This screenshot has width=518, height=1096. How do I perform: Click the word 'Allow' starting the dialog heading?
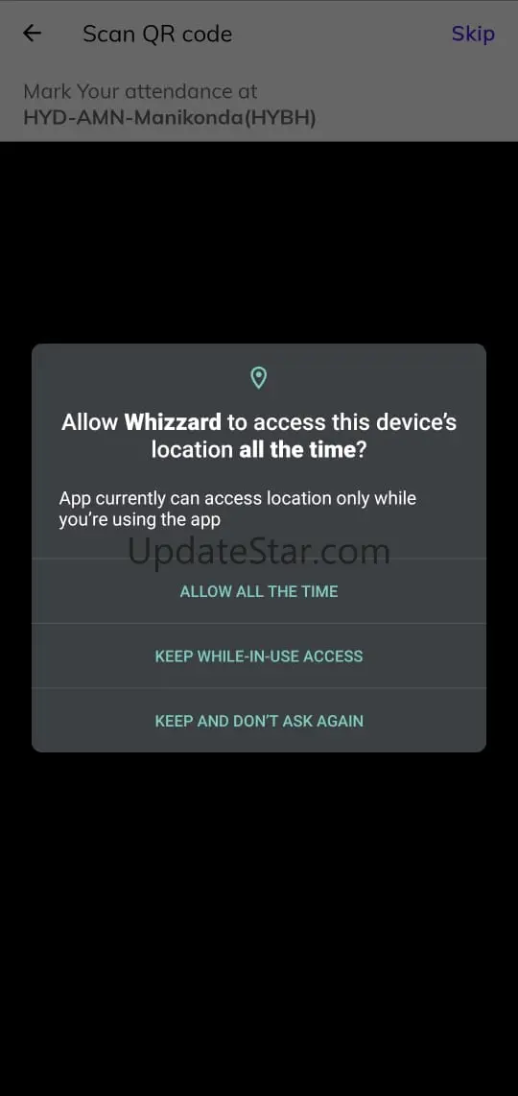90,422
